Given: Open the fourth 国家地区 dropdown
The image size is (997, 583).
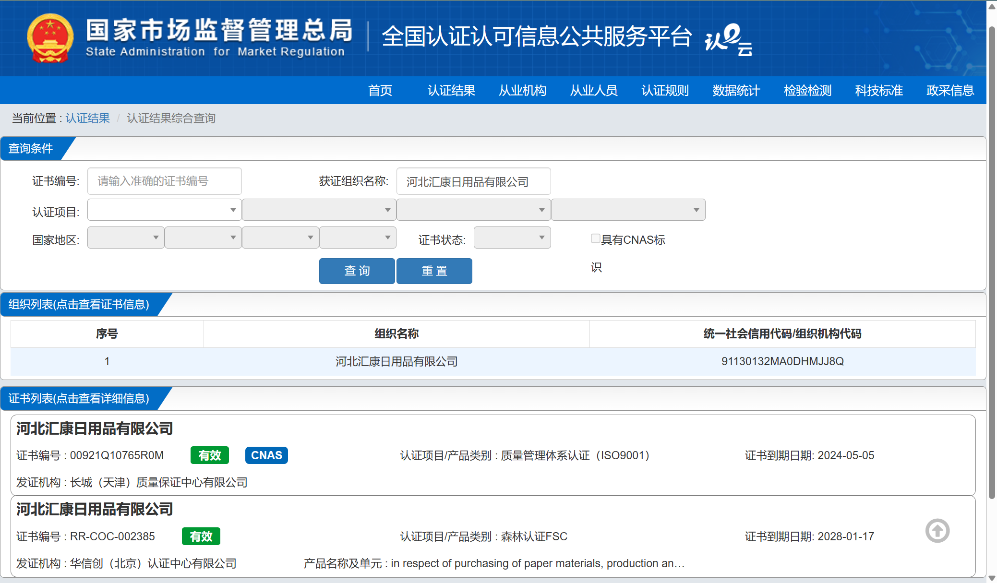Looking at the screenshot, I should [x=358, y=238].
